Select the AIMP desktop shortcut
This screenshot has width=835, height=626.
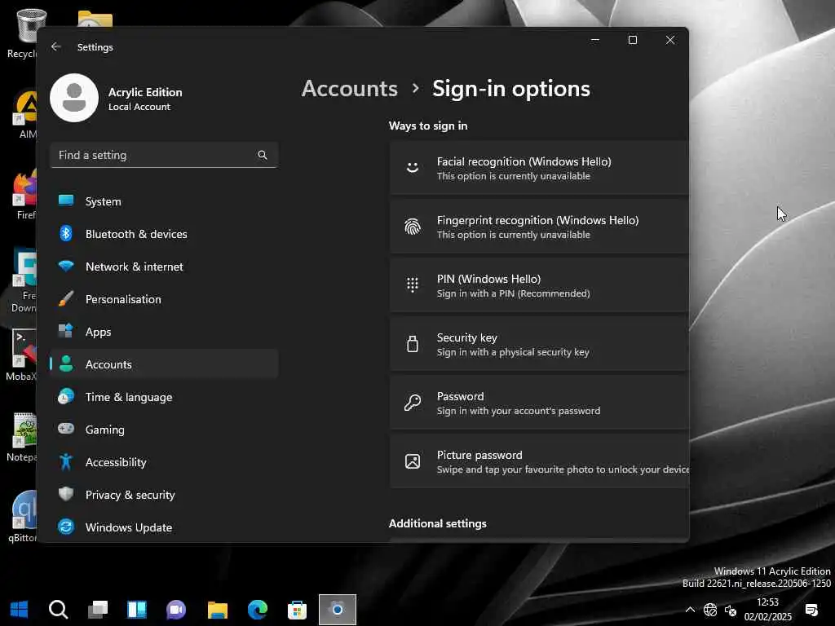click(x=25, y=114)
